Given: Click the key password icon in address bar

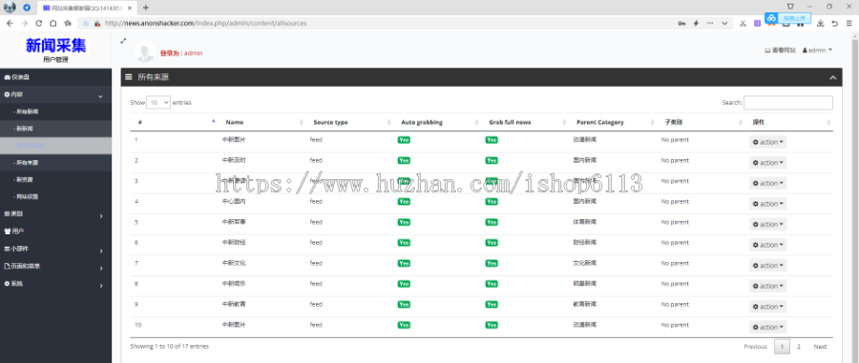Looking at the screenshot, I should pos(681,24).
